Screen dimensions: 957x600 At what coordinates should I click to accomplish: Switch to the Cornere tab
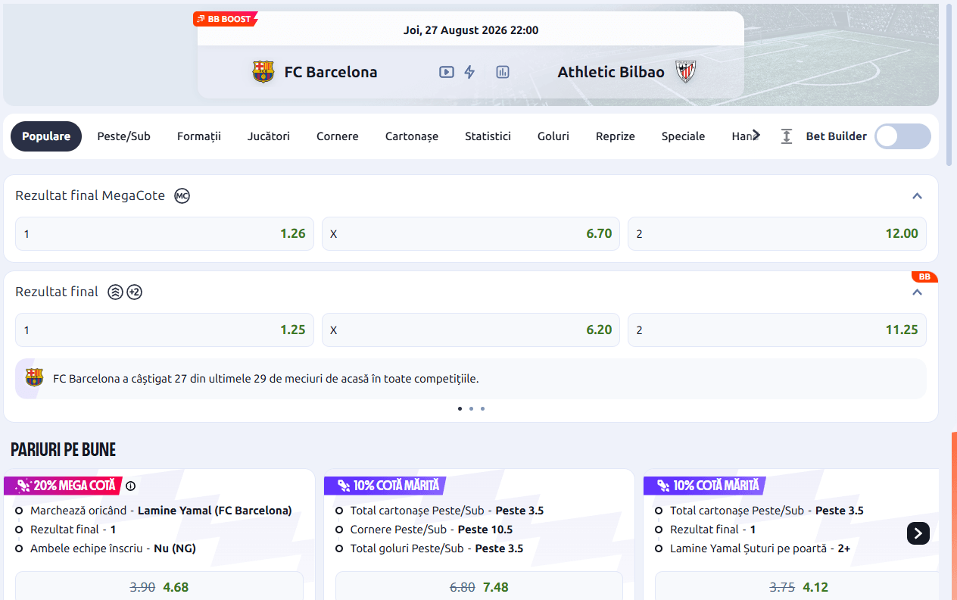point(338,136)
